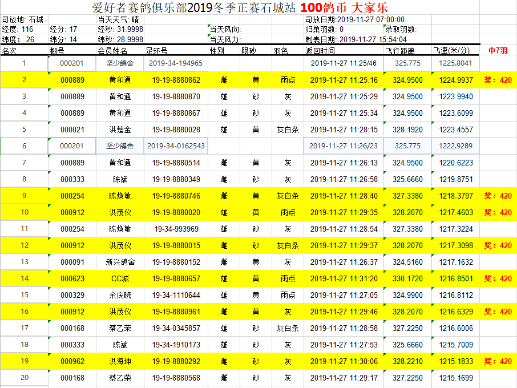Click the cell '当天天气: 晴'
This screenshot has width=517, height=388.
118,19
